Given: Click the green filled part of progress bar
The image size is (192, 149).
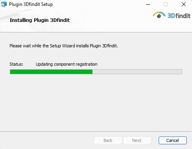Looking at the screenshot, I should [51, 72].
